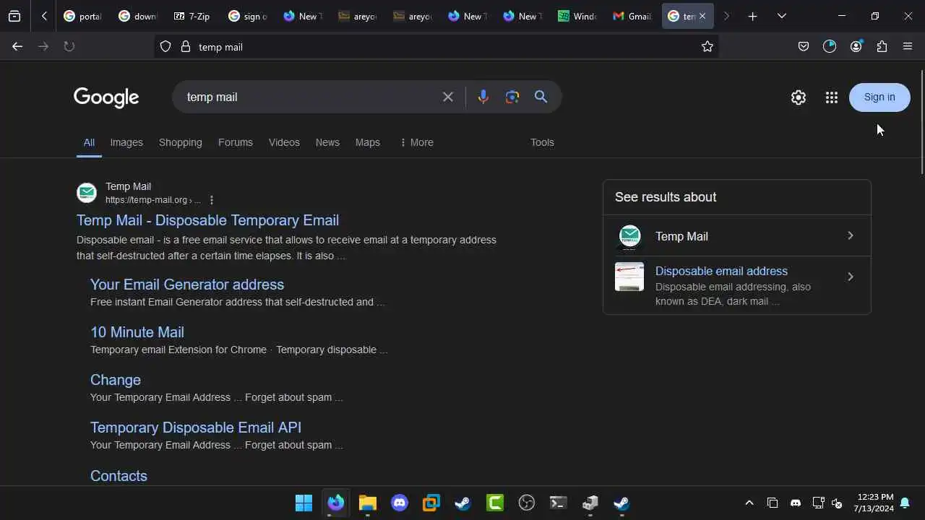Open Firefox View button
Image resolution: width=925 pixels, height=520 pixels.
tap(14, 16)
